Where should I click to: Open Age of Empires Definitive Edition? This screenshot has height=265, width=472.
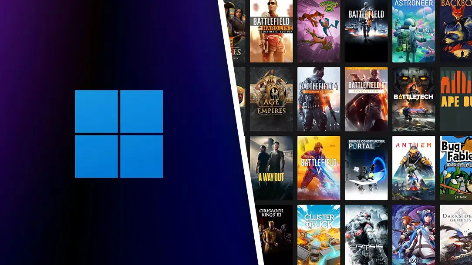271,99
